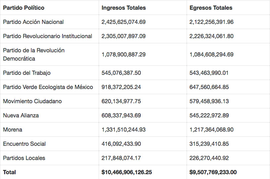The image size is (270, 179).
Task: Select total expenses value $9,507,769,233.00
Action: point(213,172)
